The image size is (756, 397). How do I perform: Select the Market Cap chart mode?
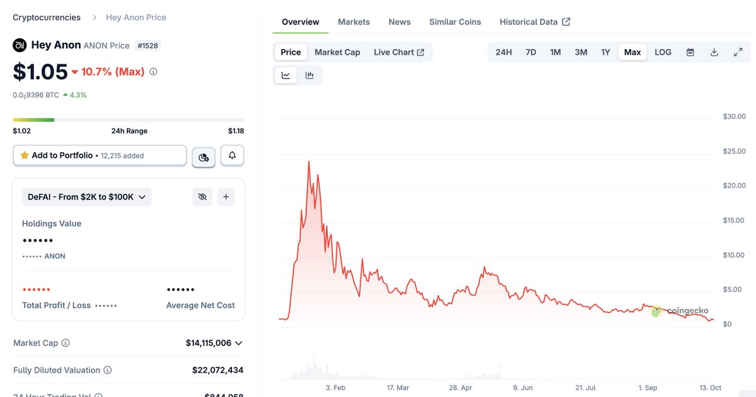click(337, 52)
